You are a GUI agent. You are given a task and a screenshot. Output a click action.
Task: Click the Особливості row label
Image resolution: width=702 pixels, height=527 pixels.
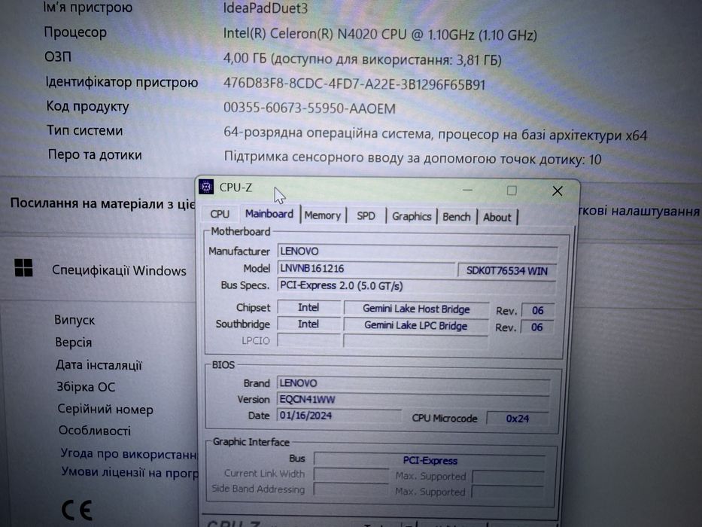point(95,431)
